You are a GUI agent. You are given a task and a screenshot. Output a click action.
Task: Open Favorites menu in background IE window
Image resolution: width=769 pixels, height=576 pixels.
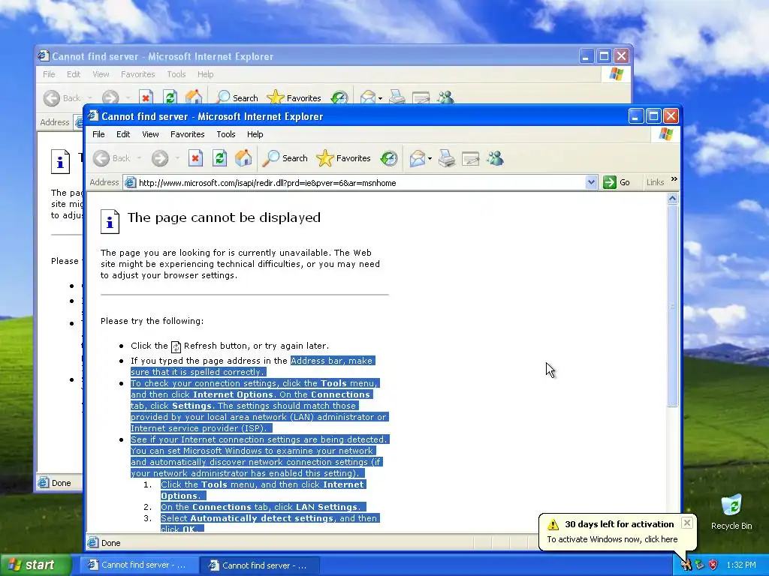click(138, 74)
